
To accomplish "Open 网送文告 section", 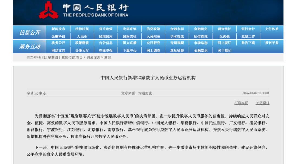I will tap(58, 50).
